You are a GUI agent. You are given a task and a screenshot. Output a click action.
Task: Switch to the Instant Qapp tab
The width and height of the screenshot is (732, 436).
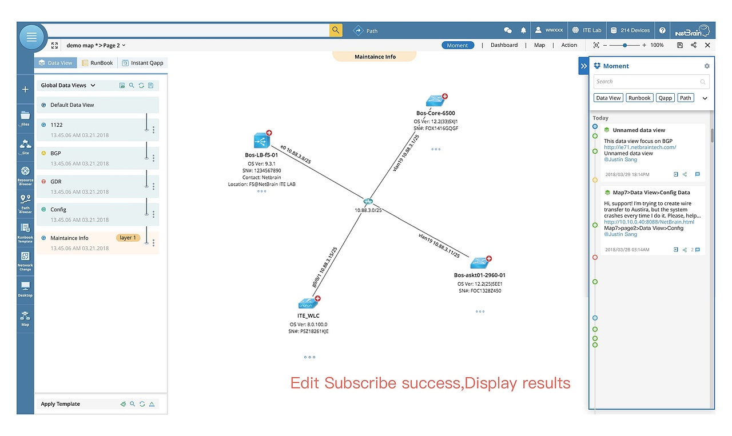(x=142, y=63)
